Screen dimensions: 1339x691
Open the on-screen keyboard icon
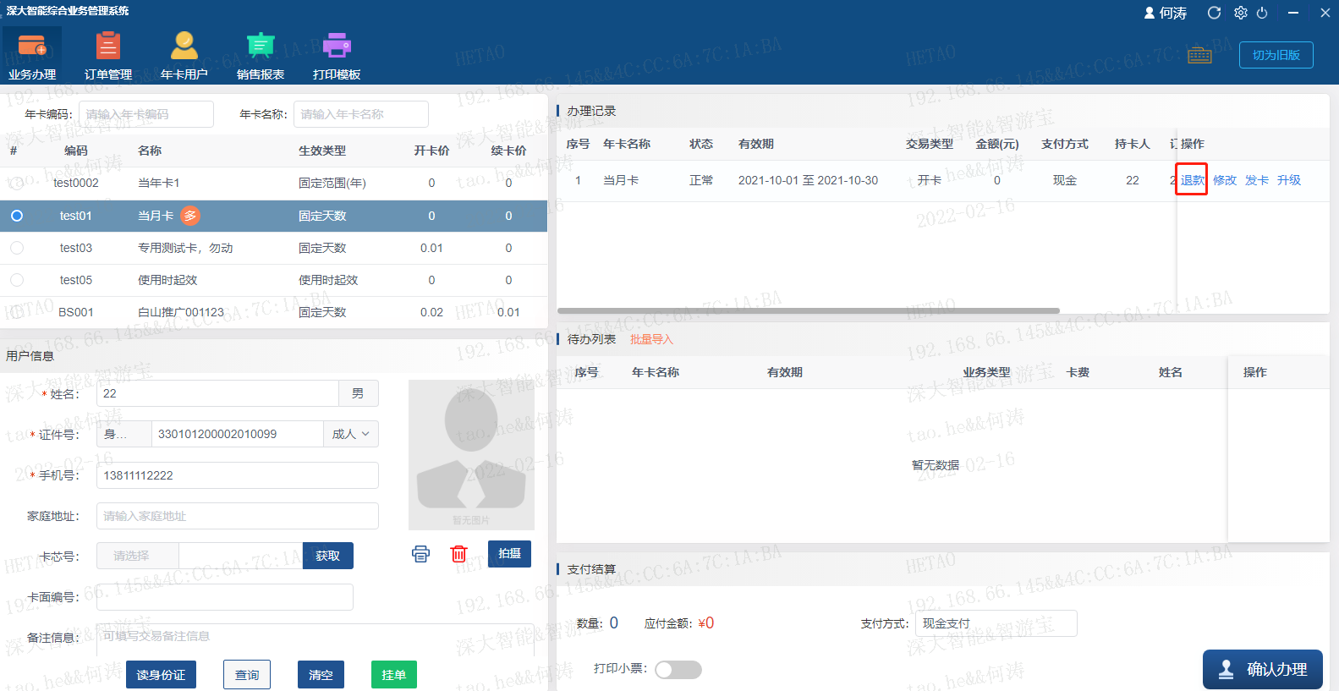pyautogui.click(x=1199, y=56)
